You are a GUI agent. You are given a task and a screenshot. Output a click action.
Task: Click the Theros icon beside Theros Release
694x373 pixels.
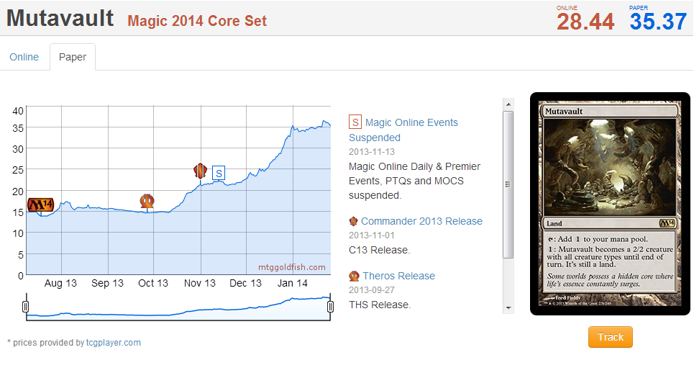(x=354, y=276)
